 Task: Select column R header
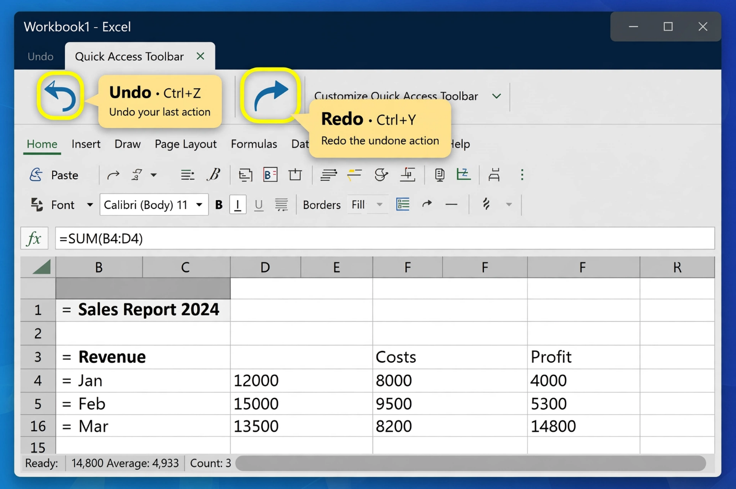[677, 267]
